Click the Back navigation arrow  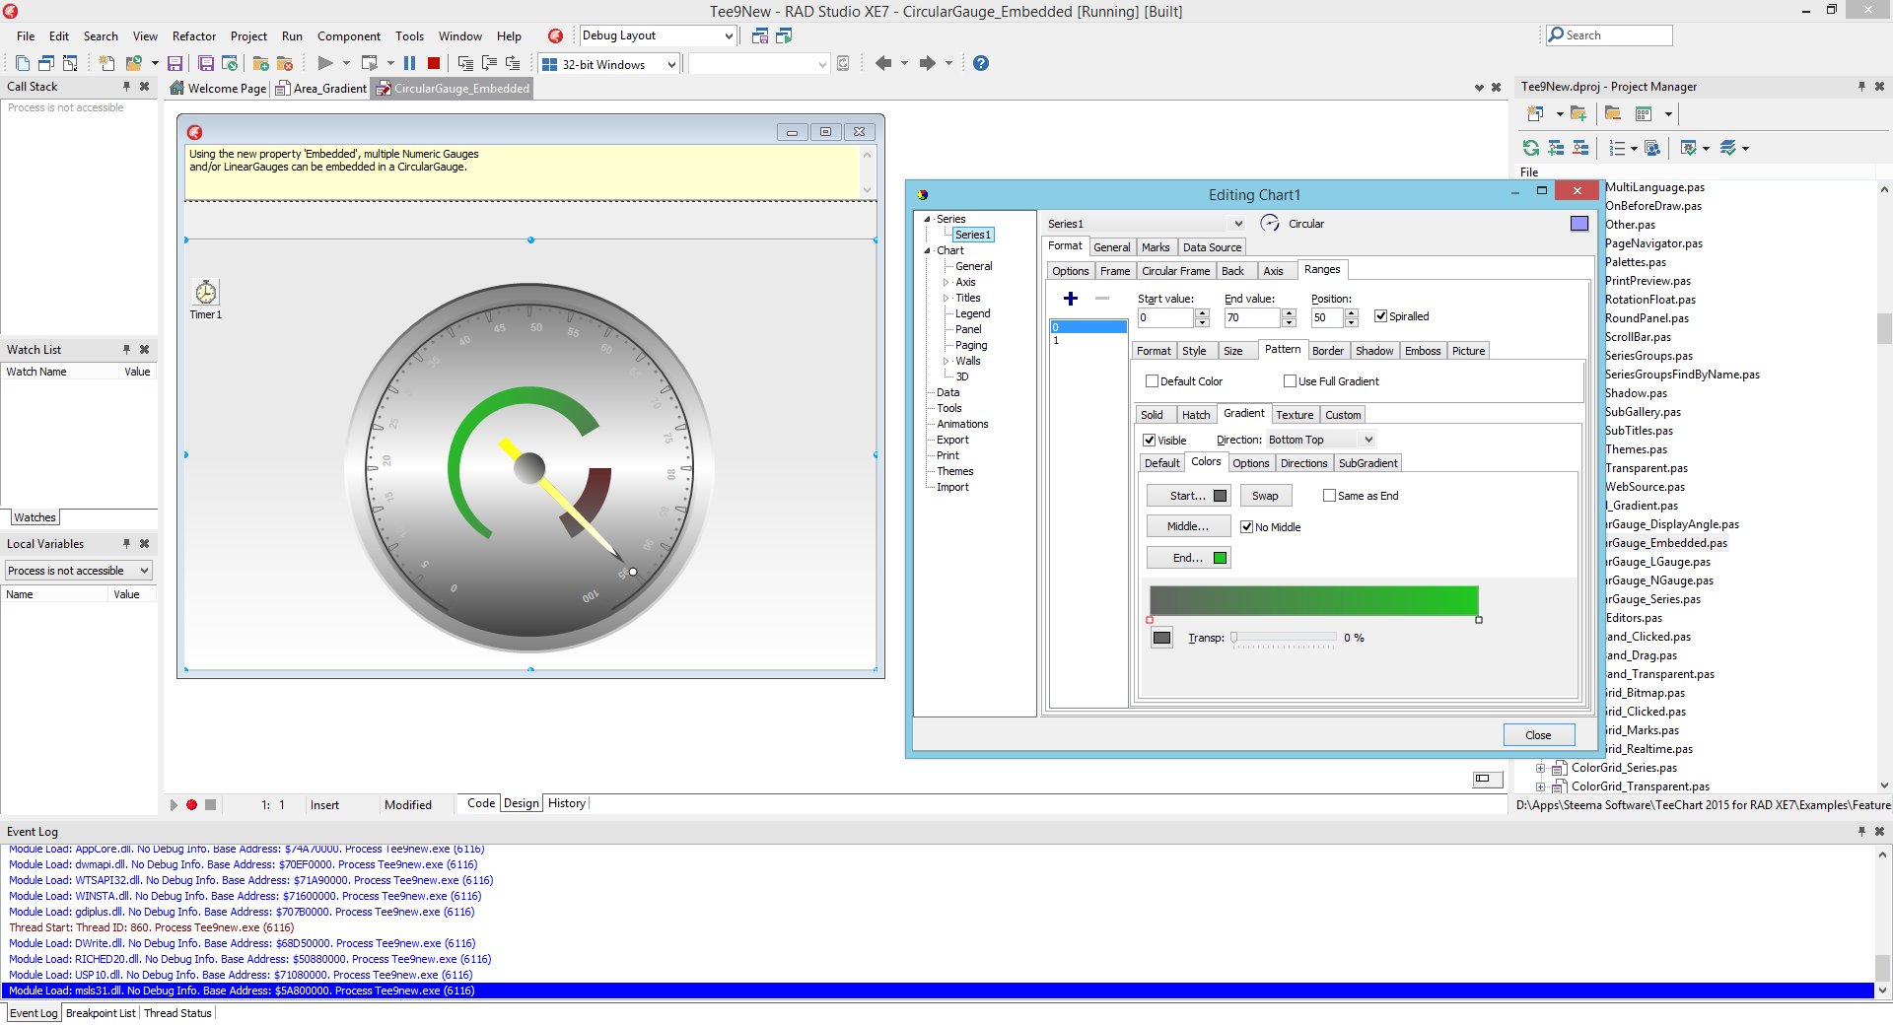pos(883,63)
